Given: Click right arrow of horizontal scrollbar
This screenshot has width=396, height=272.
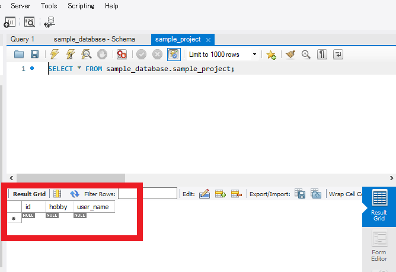Looking at the screenshot, I should pos(391,178).
